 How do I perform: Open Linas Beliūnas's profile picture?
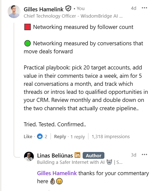pos(29,157)
